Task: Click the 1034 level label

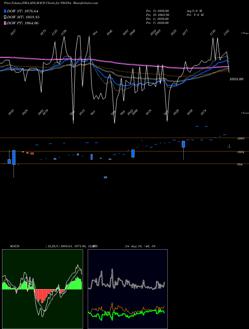Action: tap(241, 152)
